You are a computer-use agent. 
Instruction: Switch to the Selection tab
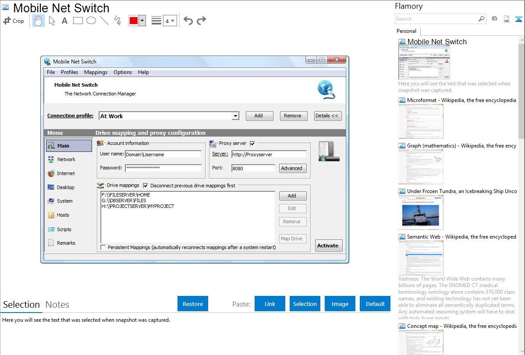[x=21, y=305]
